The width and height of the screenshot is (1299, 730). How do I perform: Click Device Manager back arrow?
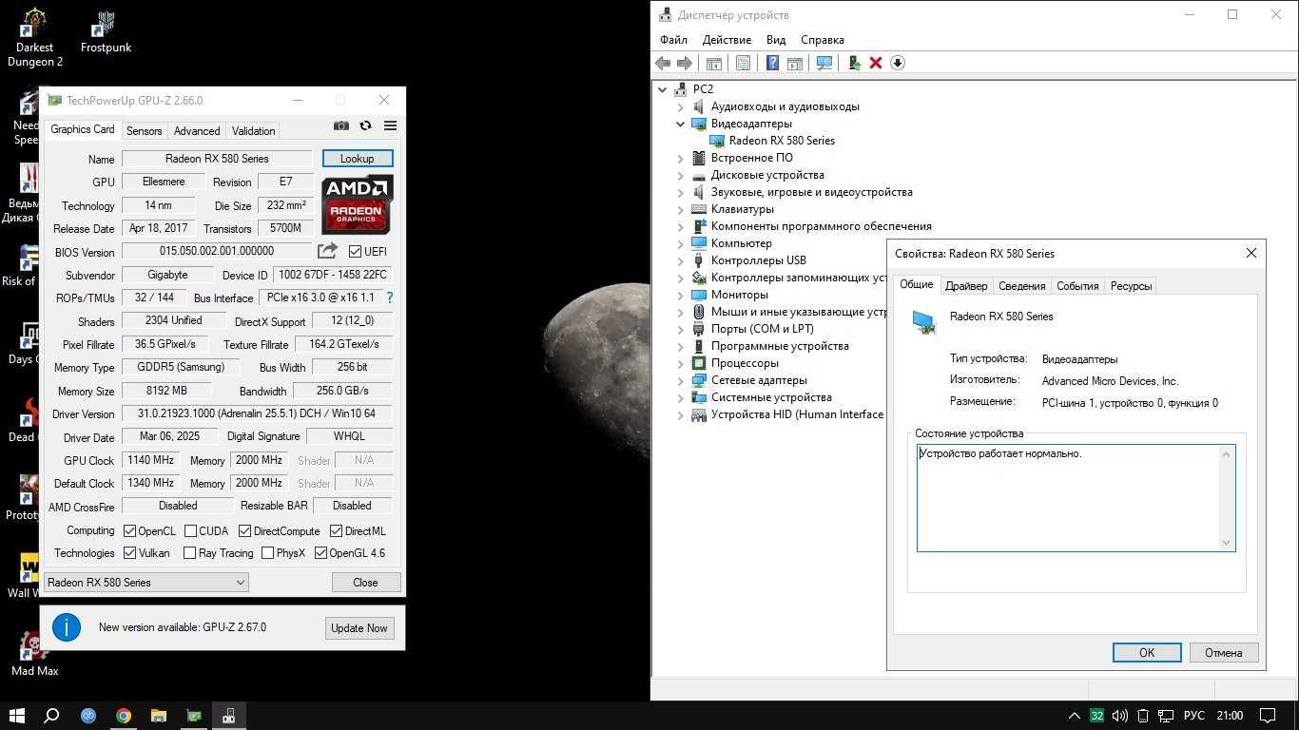(x=663, y=63)
